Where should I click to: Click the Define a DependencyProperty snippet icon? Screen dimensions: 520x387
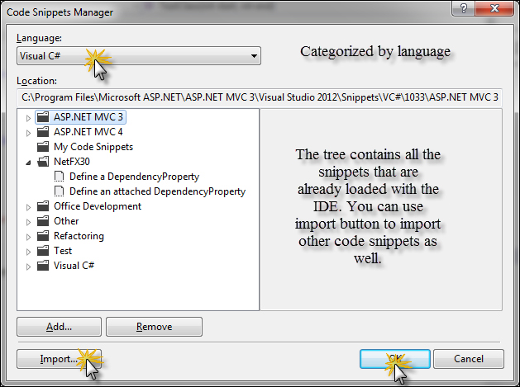[x=59, y=177]
